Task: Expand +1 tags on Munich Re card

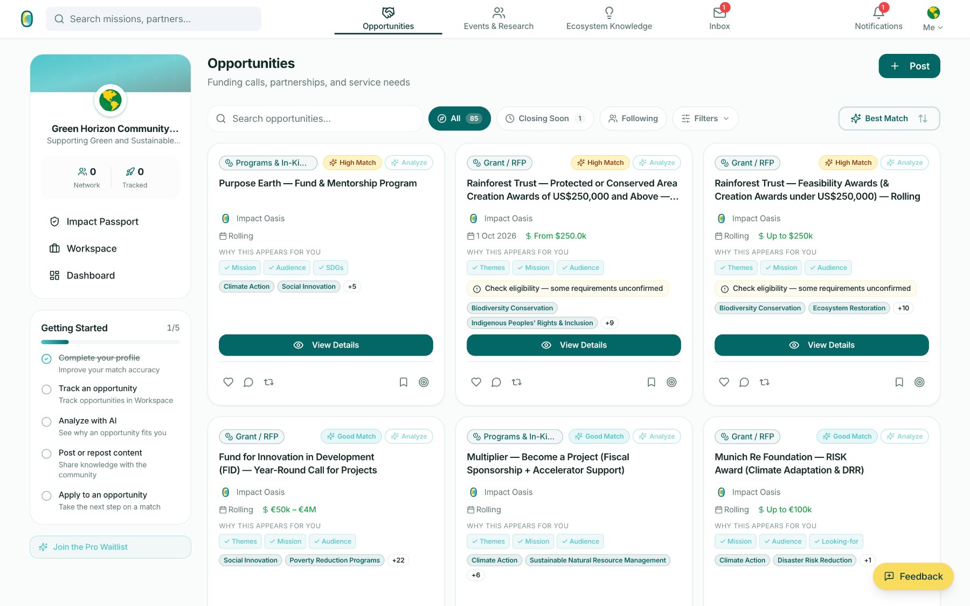Action: 868,560
